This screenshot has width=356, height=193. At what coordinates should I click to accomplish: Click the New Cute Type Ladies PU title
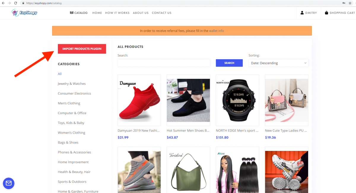286,130
